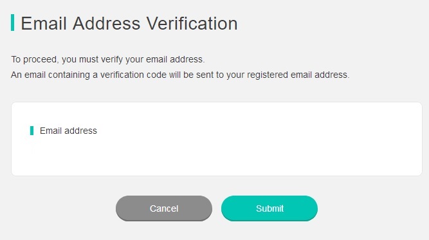Click the white panel's top-right empty corner
The height and width of the screenshot is (240, 429).
(x=408, y=111)
